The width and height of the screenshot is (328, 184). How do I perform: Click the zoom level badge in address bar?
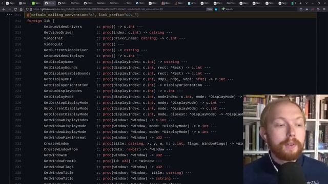[209, 9]
